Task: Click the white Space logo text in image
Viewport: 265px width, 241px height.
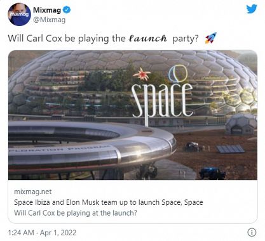Action: click(162, 100)
